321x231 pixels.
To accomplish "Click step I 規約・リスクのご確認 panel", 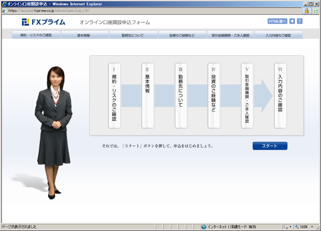I will [114, 95].
